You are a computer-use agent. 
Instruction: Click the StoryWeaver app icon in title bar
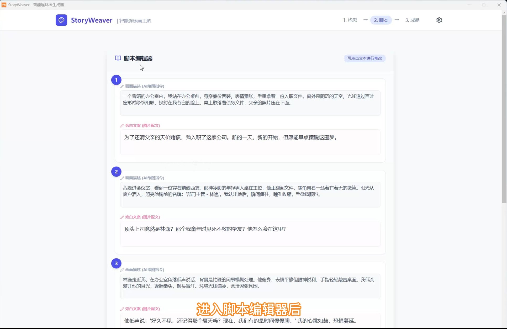[4, 5]
